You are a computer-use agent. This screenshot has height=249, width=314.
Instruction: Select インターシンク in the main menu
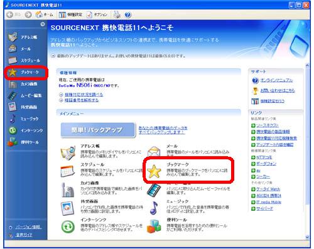(94, 220)
